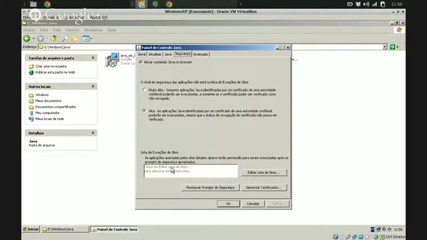Click Gerenciar Certificados button
This screenshot has width=427, height=240.
pyautogui.click(x=264, y=187)
